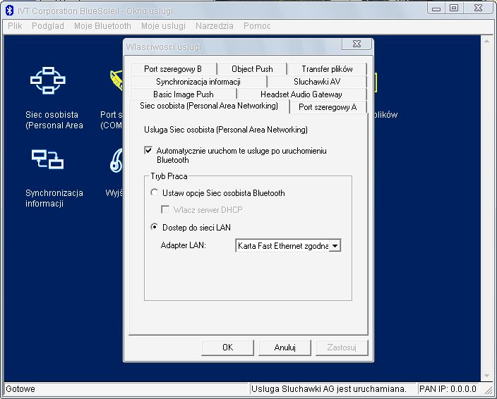Click the Usluga Siec osobista heading text
The width and height of the screenshot is (497, 399).
226,130
